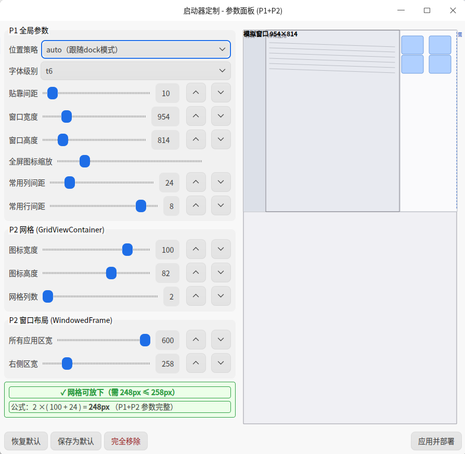Decrease 常用行间距 with the down arrow

pyautogui.click(x=221, y=206)
